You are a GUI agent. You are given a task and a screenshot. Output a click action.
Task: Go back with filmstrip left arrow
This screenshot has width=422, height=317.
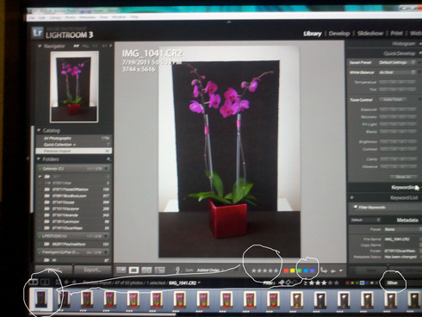coord(66,283)
